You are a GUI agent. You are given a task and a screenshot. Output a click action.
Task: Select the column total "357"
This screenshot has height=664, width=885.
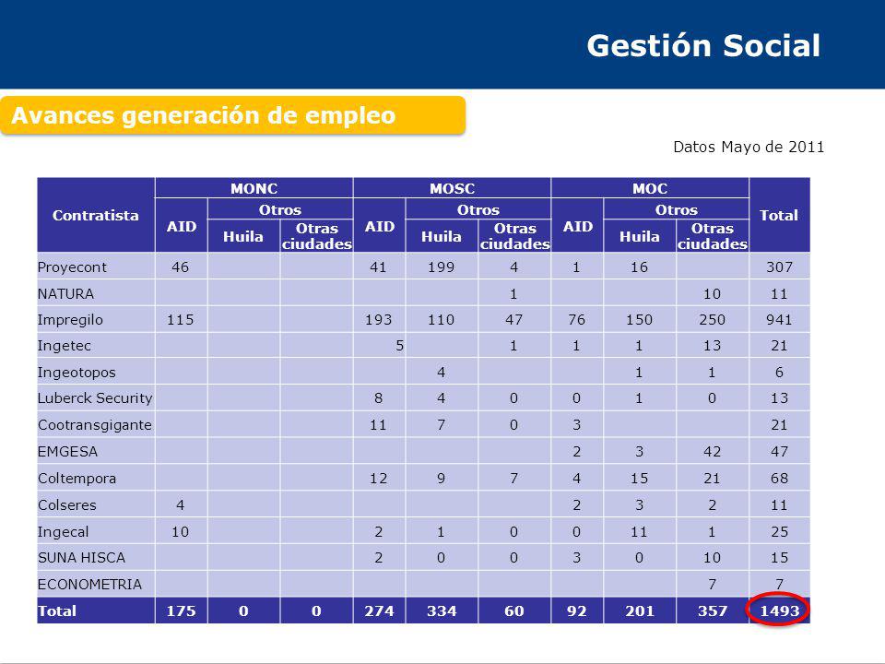point(713,611)
